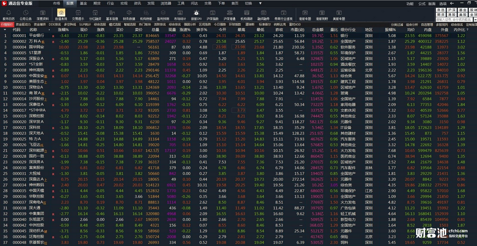Open the 基金 menu in the top bar
Screen dimensions: 477x246
[x=83, y=3]
